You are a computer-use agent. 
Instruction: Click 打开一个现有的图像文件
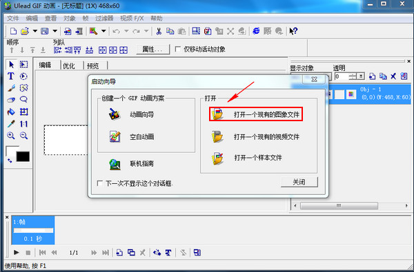pyautogui.click(x=256, y=114)
